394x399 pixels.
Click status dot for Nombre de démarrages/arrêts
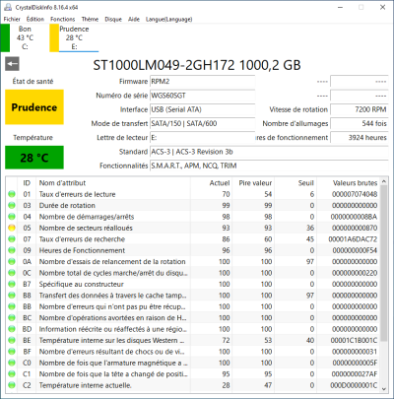pyautogui.click(x=12, y=217)
